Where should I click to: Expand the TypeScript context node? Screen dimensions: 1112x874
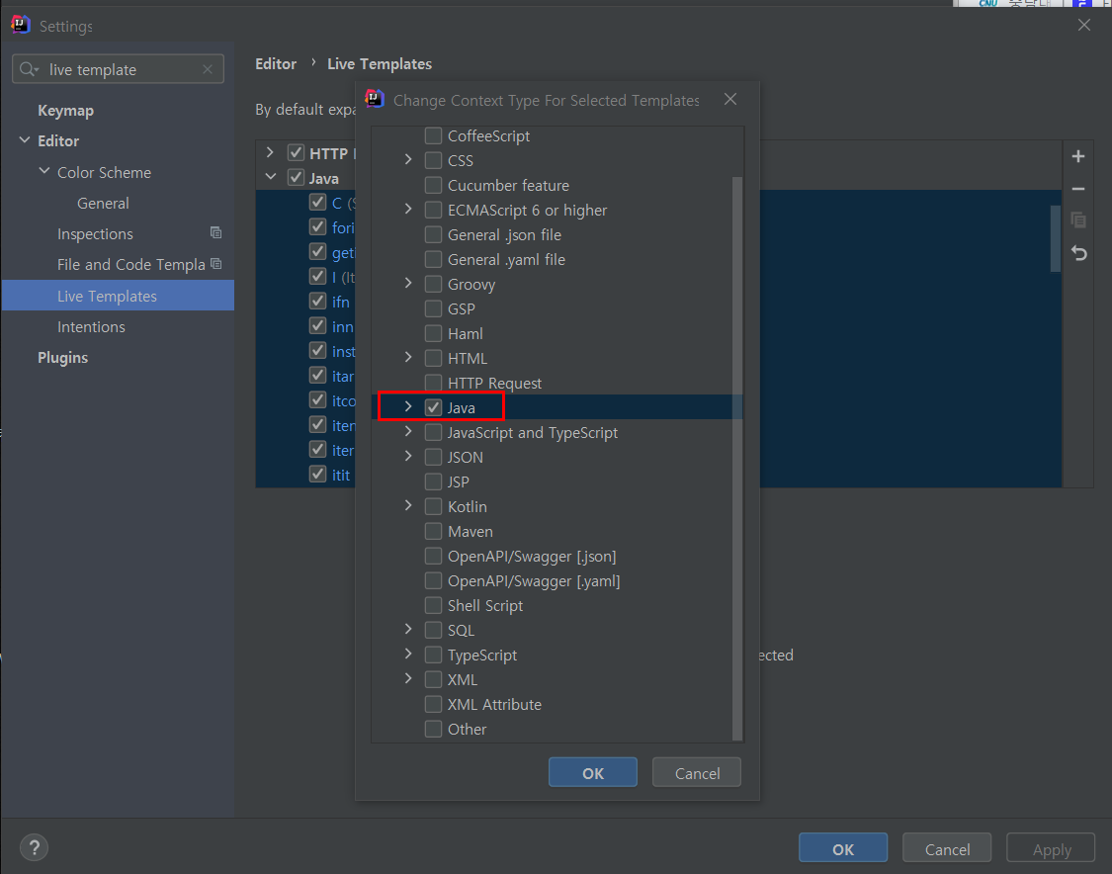(x=408, y=655)
